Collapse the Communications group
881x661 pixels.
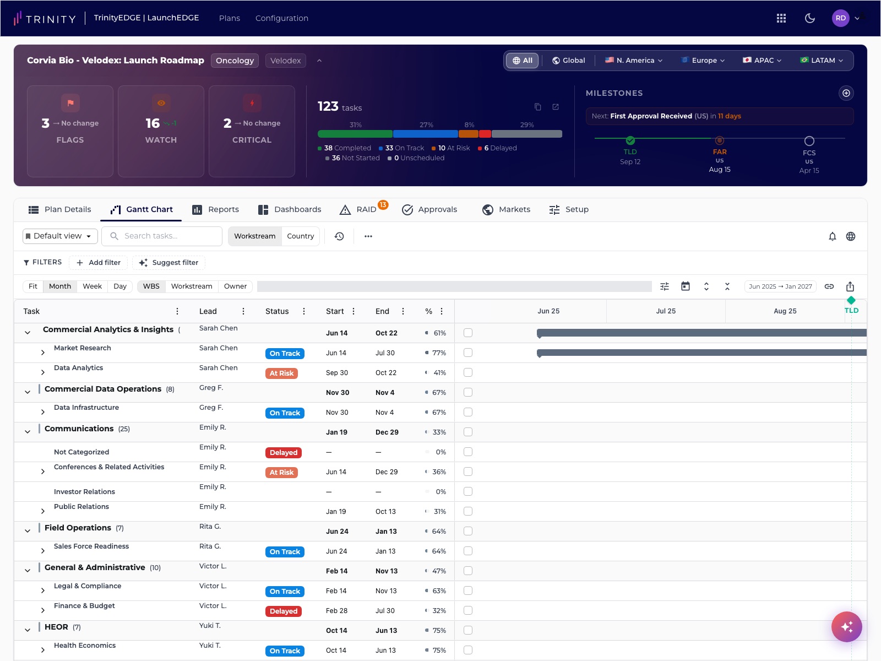pos(28,432)
